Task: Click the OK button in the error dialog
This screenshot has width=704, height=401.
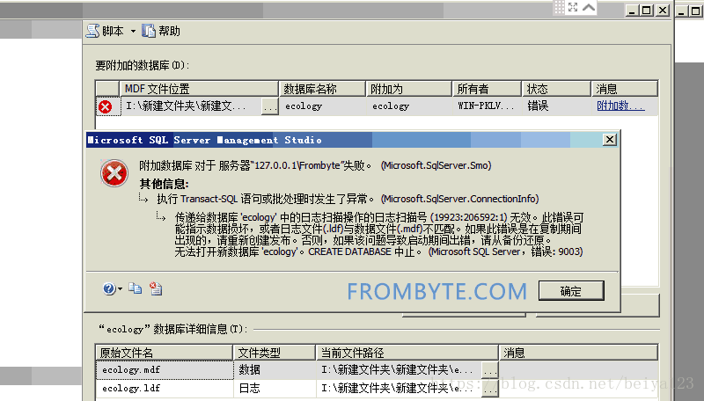Action: tap(571, 291)
